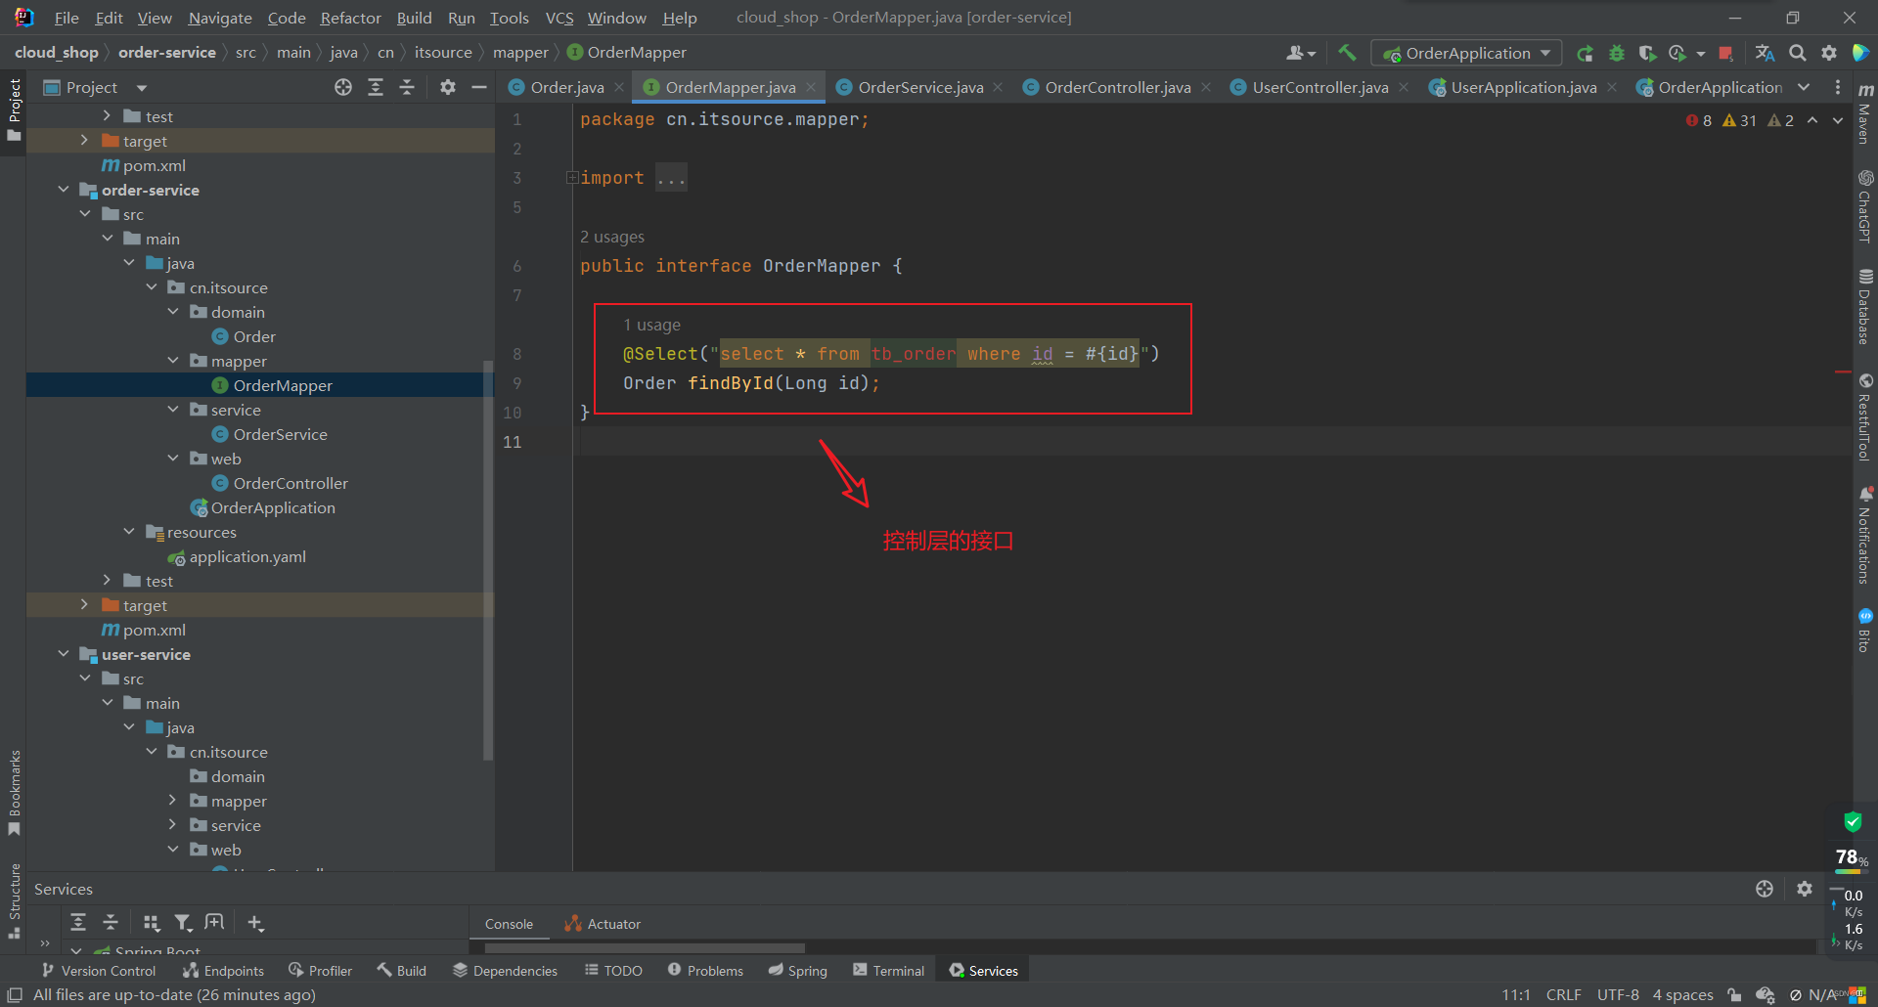This screenshot has height=1007, width=1878.
Task: Collapse the order-service project node
Action: [64, 190]
